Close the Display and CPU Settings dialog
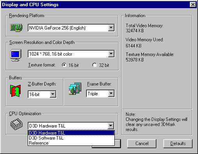 (x=193, y=5)
